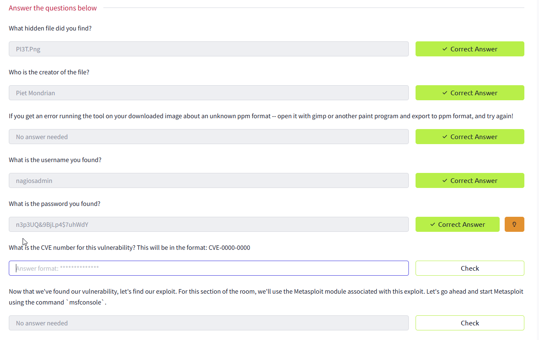Click the No answer needed field under msfconsole

pyautogui.click(x=208, y=323)
